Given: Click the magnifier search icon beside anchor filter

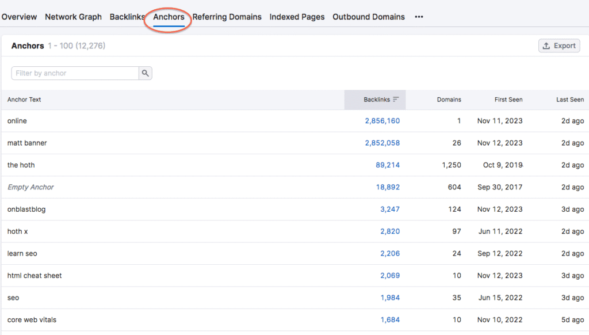Looking at the screenshot, I should [146, 73].
